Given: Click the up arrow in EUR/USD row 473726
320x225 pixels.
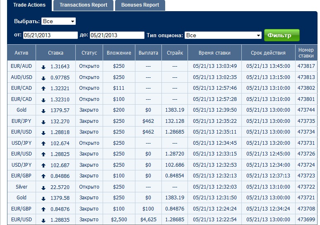Looking at the screenshot, I should point(43,154).
